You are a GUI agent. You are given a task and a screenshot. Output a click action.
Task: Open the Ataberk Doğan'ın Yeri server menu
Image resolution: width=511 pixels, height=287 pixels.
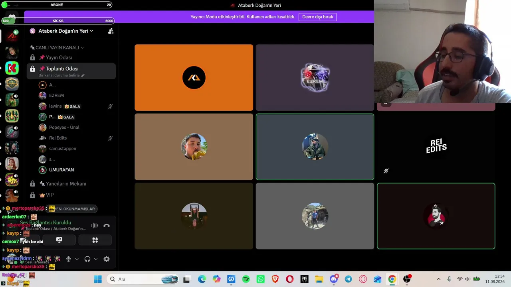(x=66, y=31)
